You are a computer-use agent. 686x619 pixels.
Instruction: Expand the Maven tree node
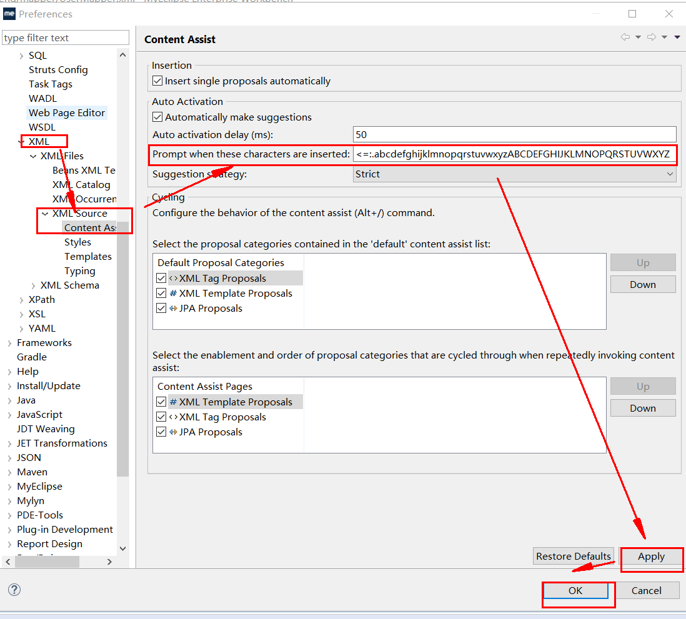9,472
